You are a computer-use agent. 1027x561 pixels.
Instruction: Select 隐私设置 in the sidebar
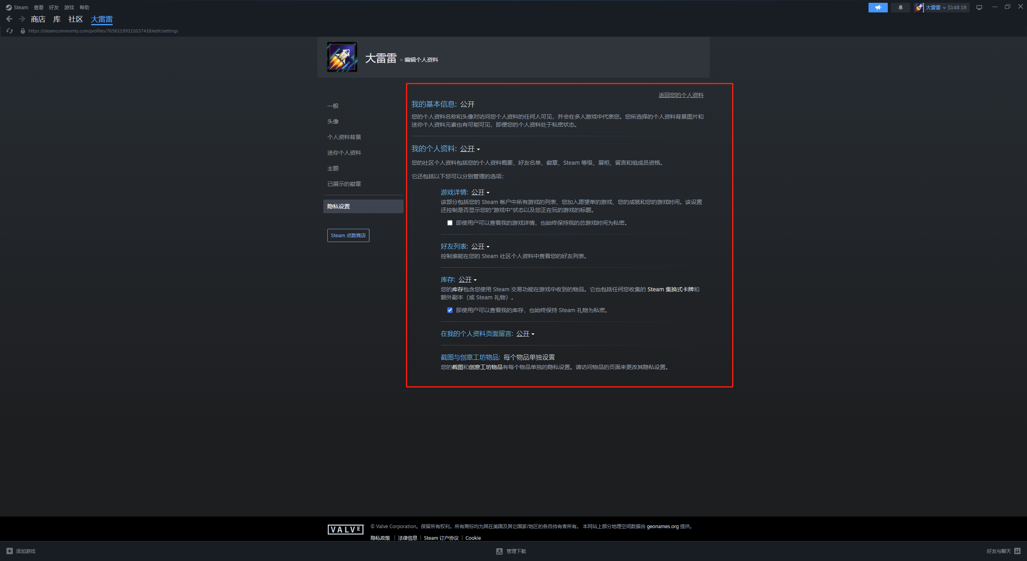pos(363,206)
